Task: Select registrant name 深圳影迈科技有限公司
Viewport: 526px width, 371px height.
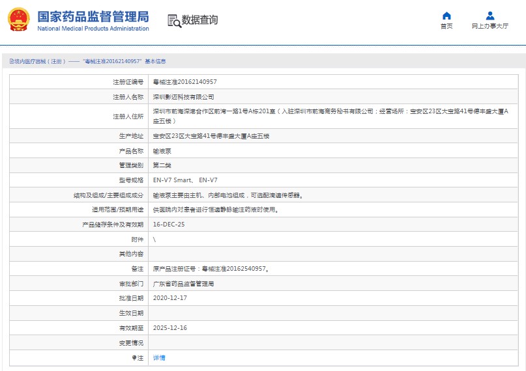Action: click(184, 97)
